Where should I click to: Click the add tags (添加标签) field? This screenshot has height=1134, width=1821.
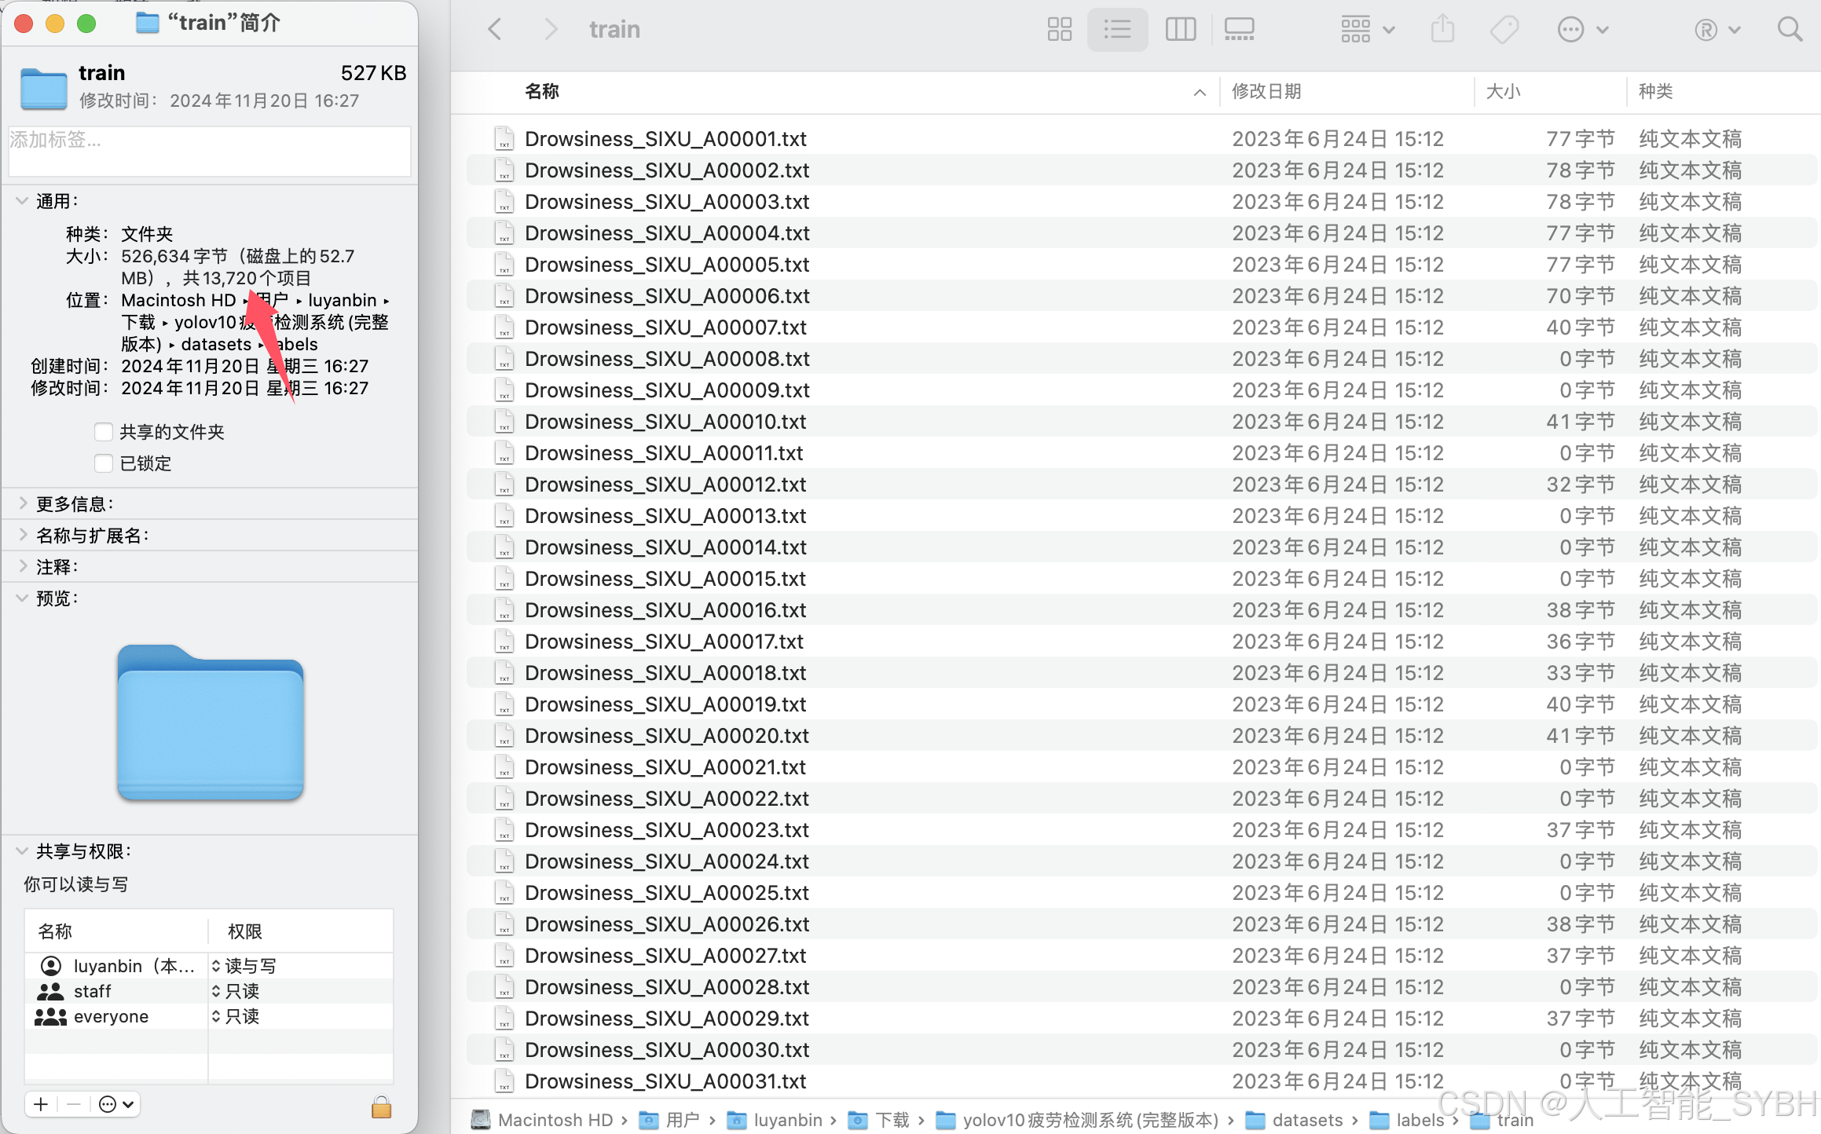[209, 151]
